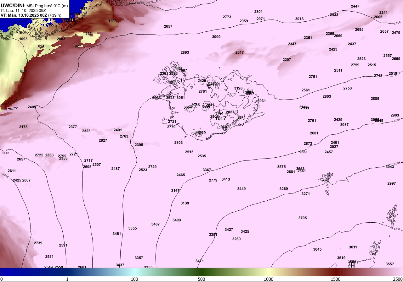This screenshot has width=403, height=282.
Task: Click the height value 3043
Action: 390,167
